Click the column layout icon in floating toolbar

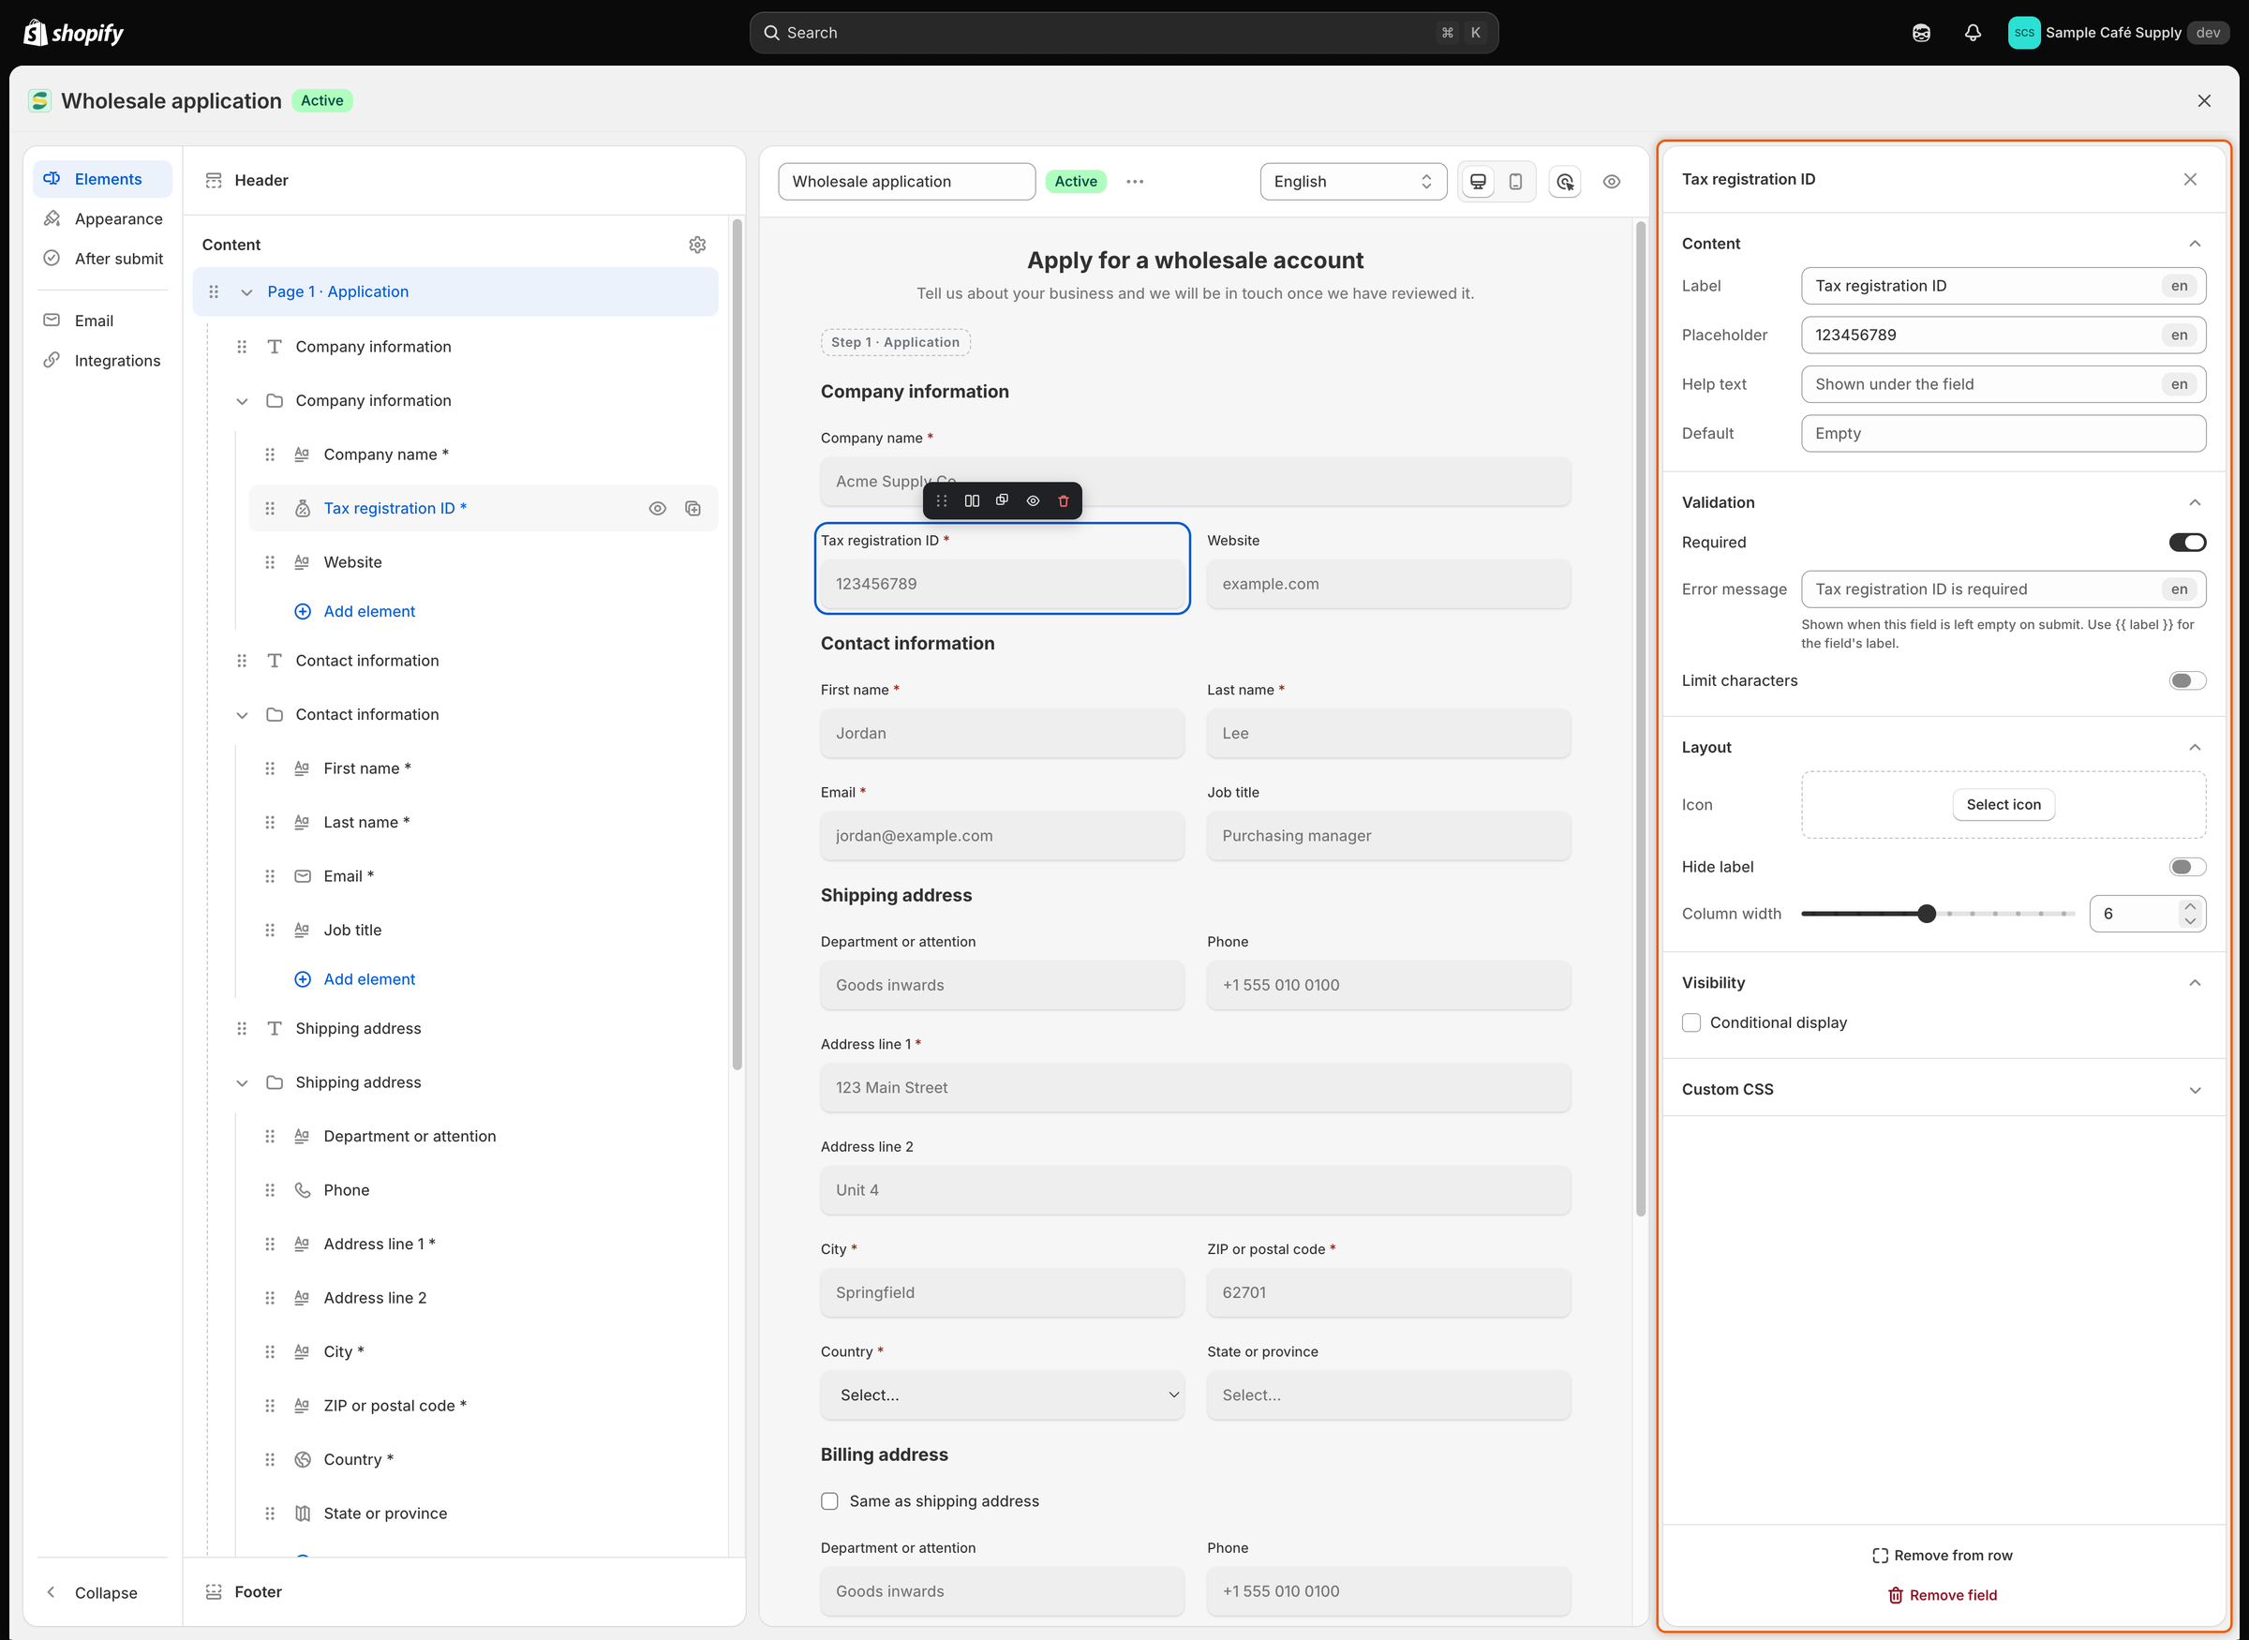972,501
